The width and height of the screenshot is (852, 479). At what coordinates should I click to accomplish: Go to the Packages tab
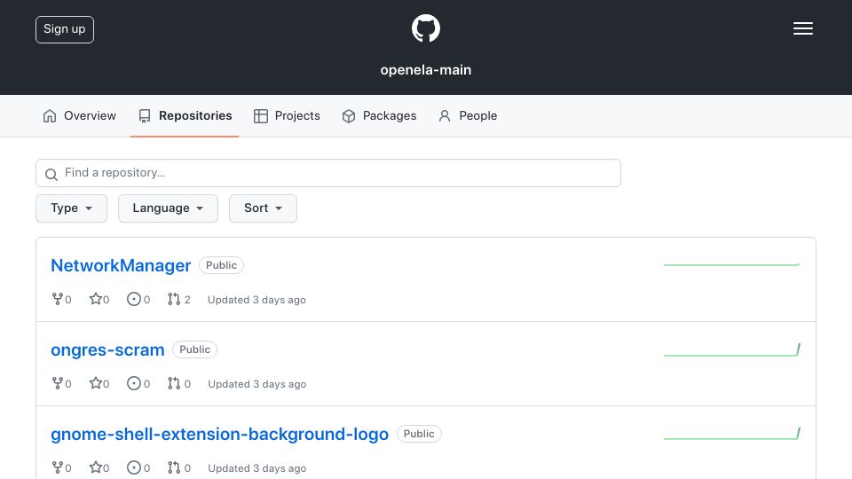[x=379, y=115]
